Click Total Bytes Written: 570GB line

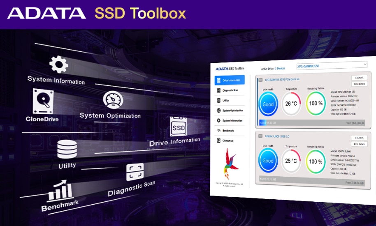coord(343,114)
